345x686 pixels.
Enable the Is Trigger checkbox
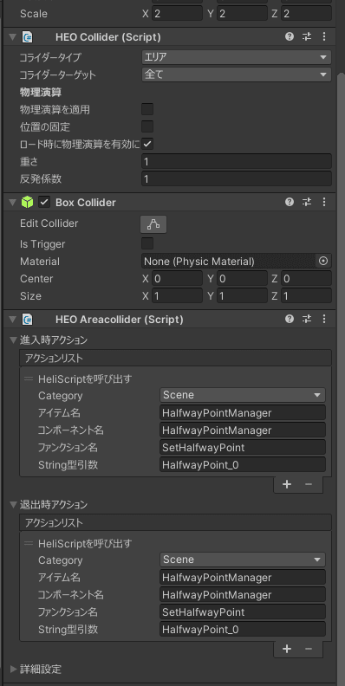[147, 243]
